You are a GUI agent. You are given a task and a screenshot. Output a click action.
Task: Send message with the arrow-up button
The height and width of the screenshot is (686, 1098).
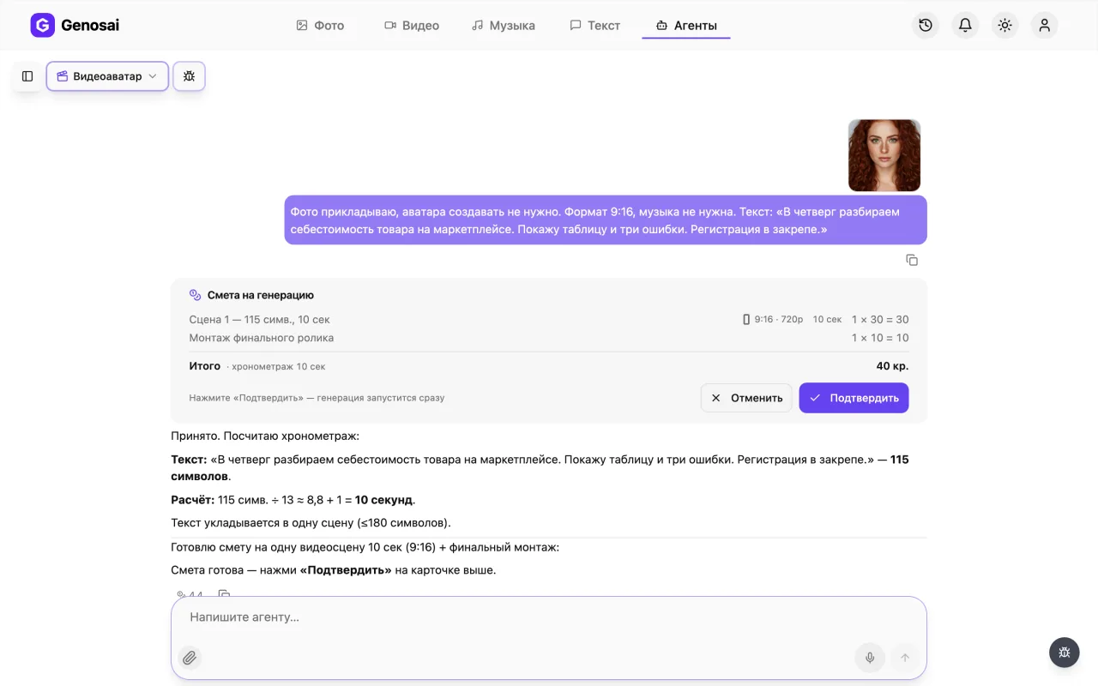point(903,658)
